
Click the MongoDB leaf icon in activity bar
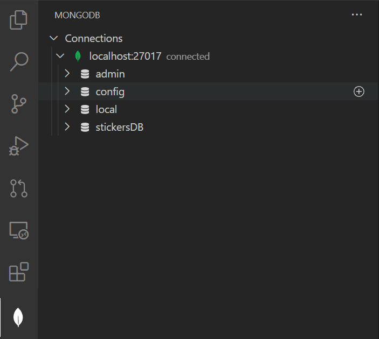click(19, 317)
